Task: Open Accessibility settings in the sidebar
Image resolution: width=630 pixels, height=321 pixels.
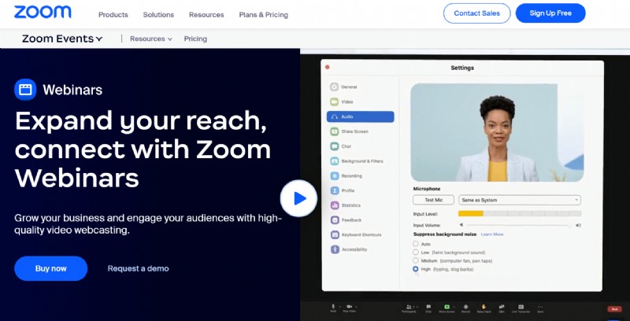Action: pos(355,249)
